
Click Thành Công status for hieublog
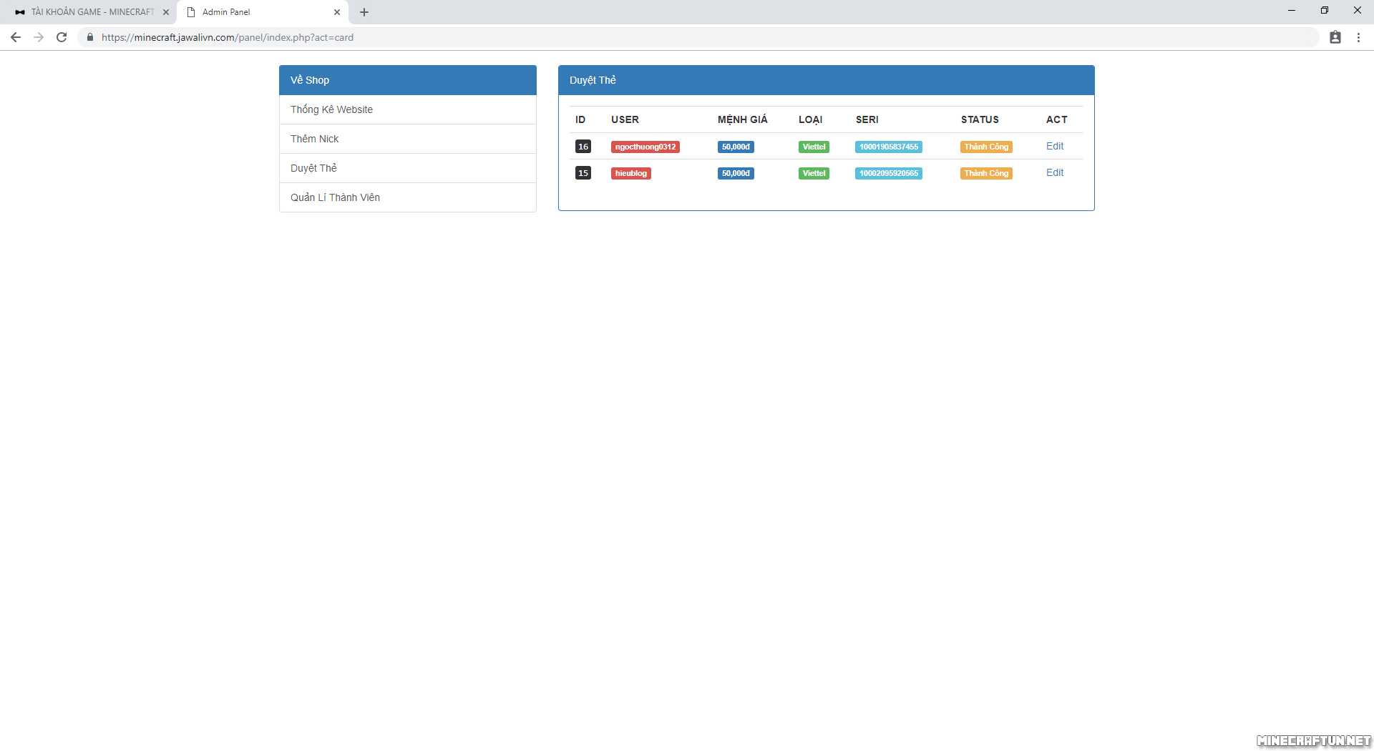click(986, 173)
